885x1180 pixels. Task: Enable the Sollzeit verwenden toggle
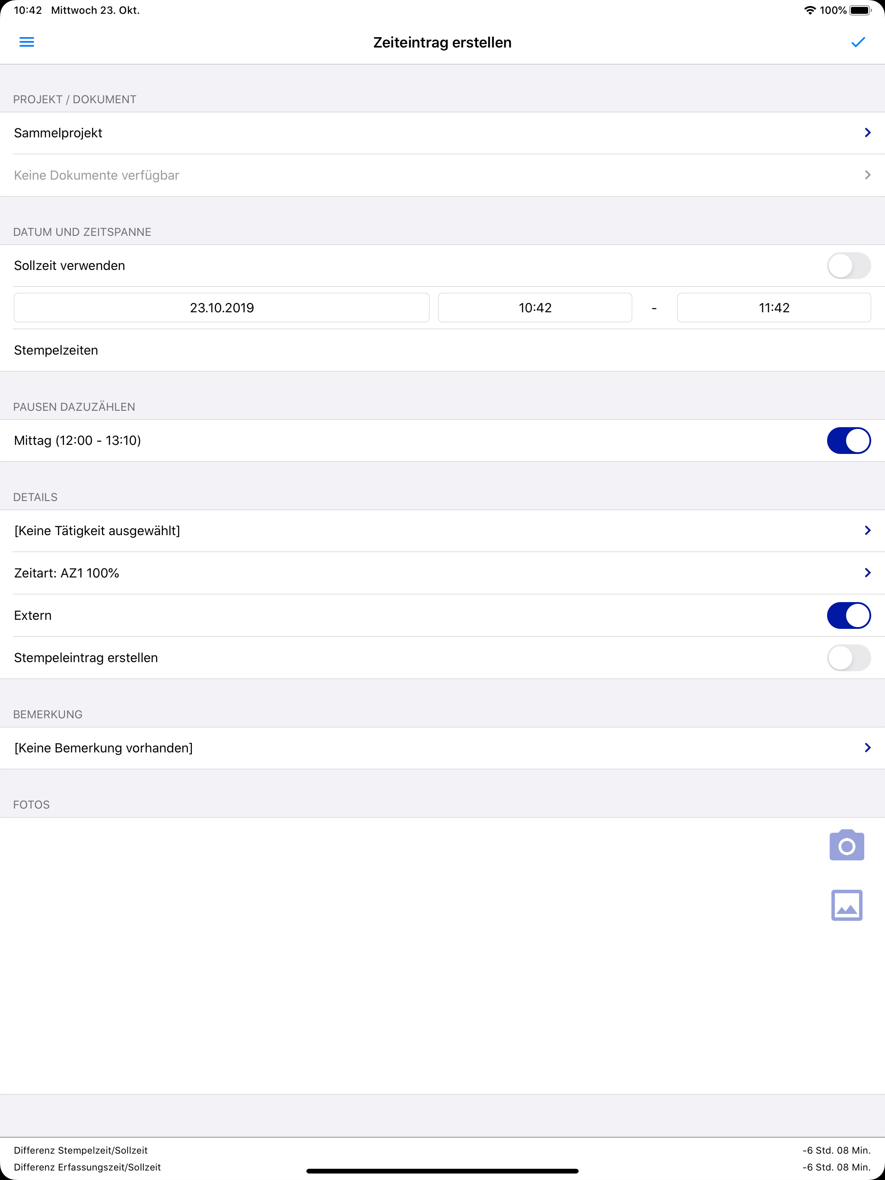(849, 265)
